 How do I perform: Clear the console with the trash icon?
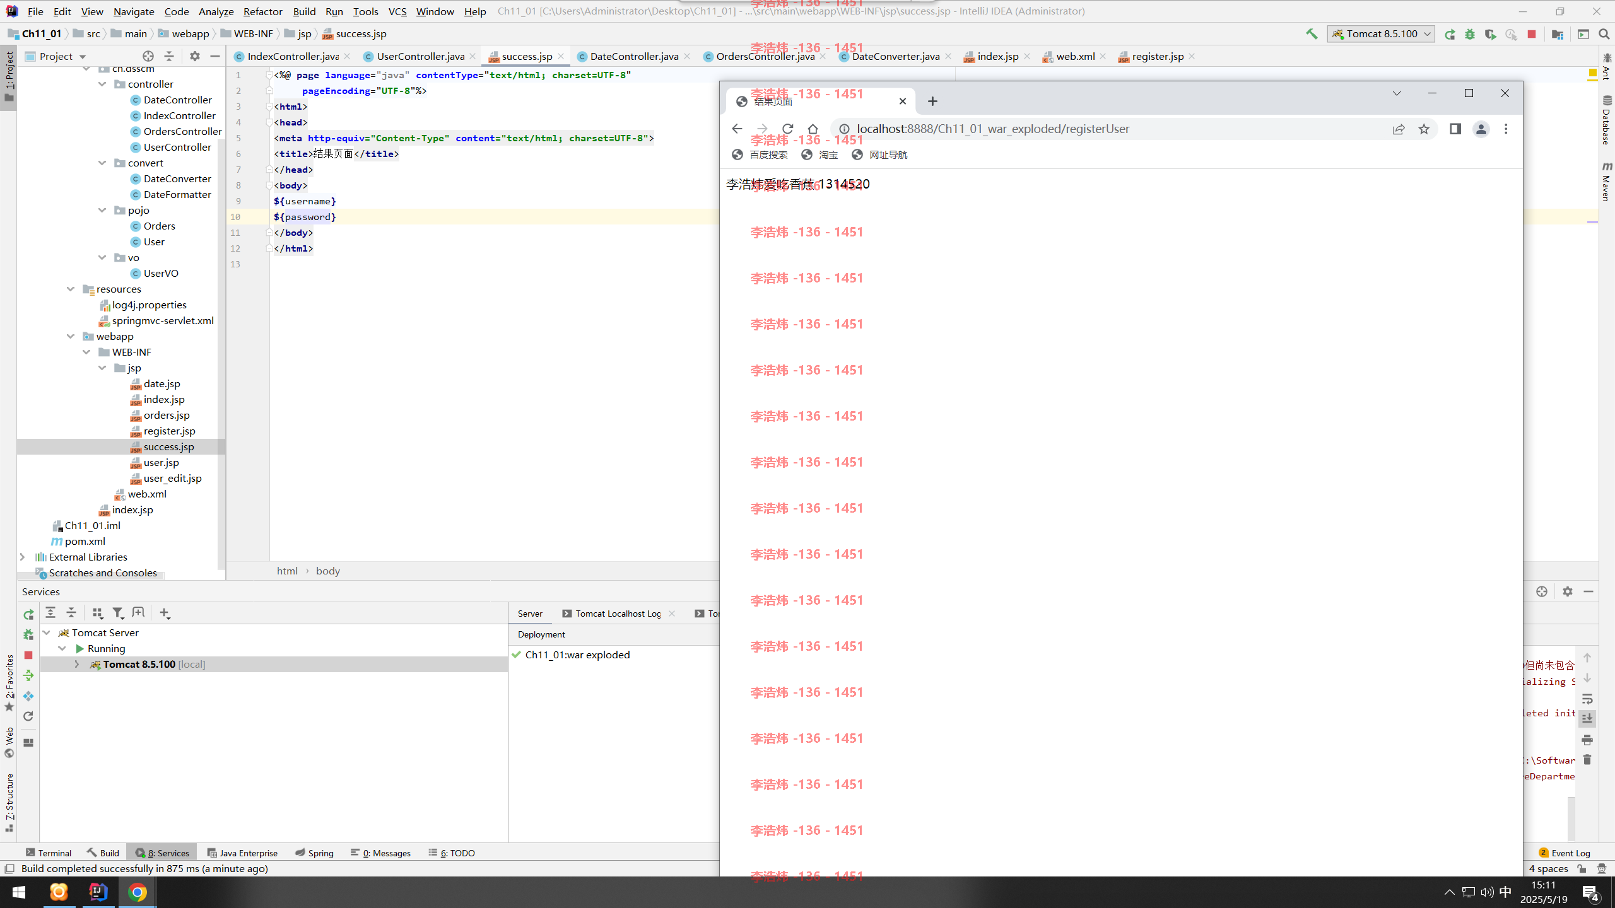pos(1587,760)
